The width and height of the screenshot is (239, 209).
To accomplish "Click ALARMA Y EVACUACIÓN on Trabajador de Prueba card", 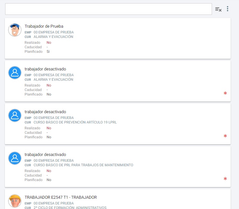I will pyautogui.click(x=53, y=37).
